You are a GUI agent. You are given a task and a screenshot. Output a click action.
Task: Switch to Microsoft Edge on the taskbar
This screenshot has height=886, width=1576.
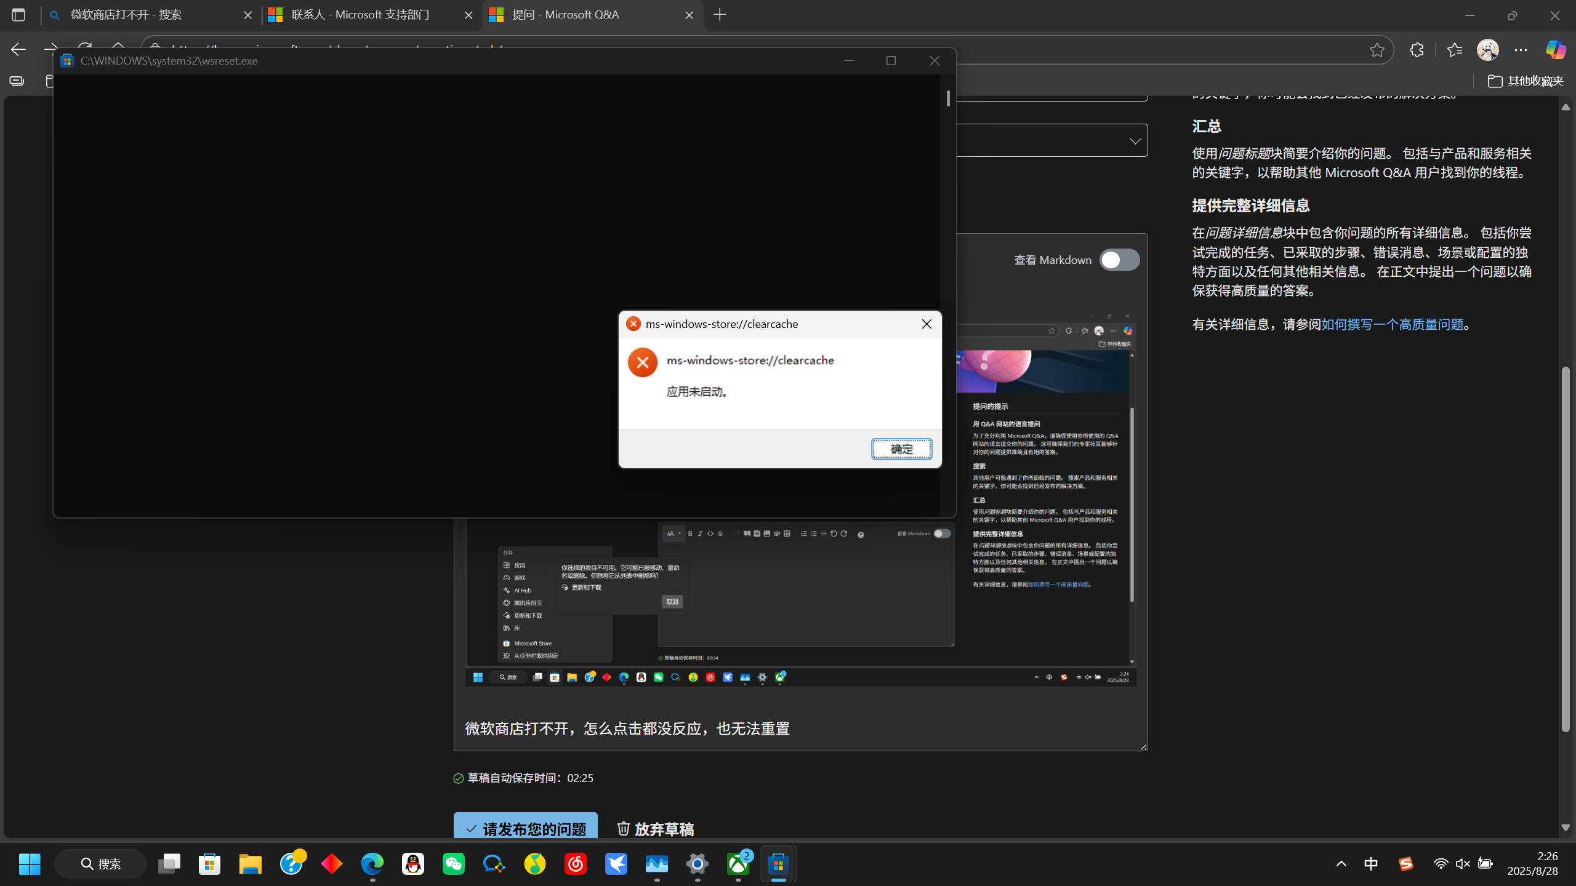pyautogui.click(x=372, y=864)
